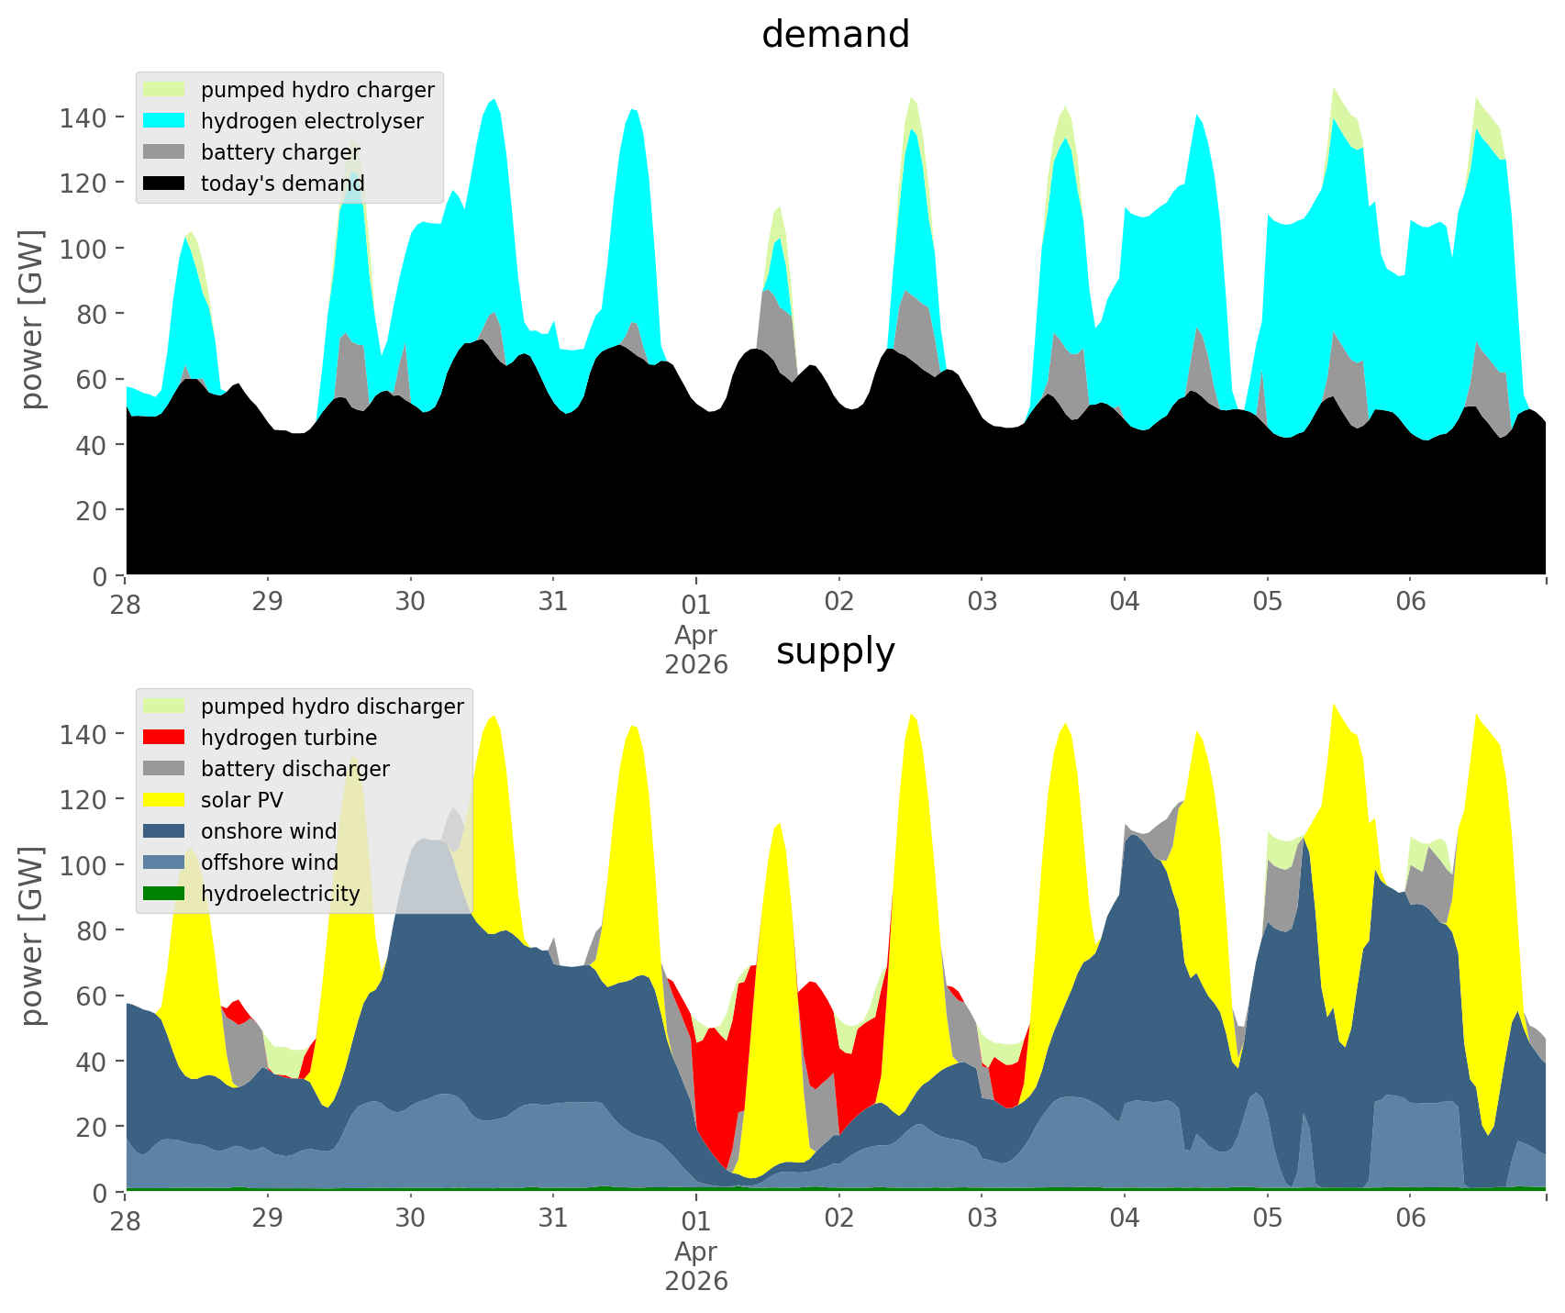Click the "demand" chart title
Viewport: 1565px width, 1313px height.
click(x=835, y=35)
